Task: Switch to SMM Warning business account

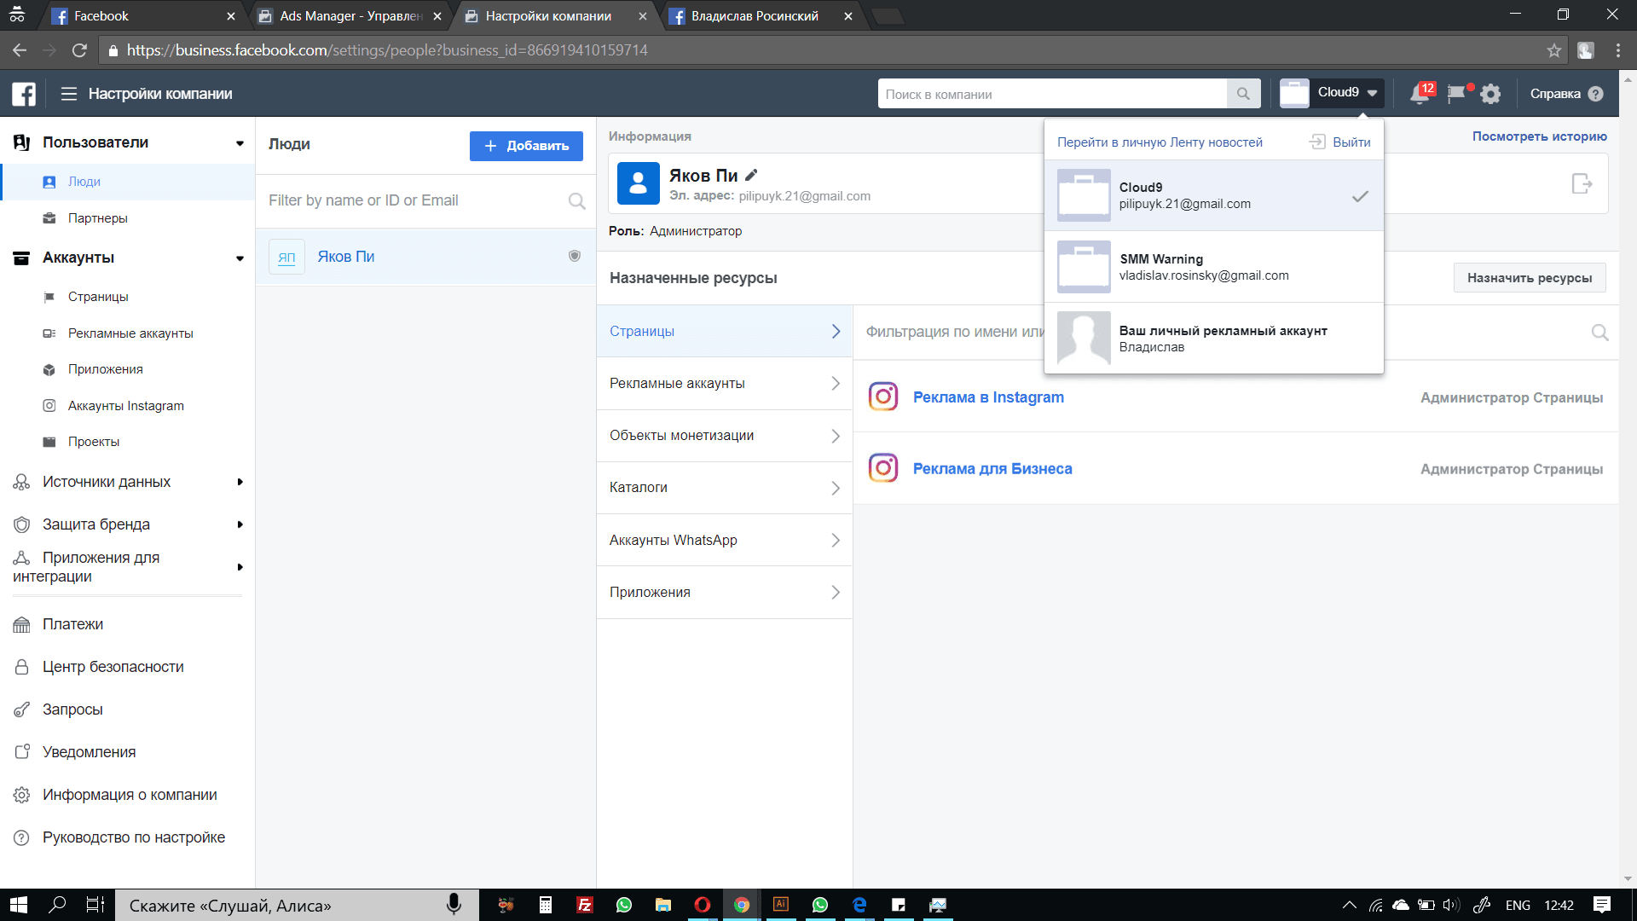Action: coord(1214,267)
